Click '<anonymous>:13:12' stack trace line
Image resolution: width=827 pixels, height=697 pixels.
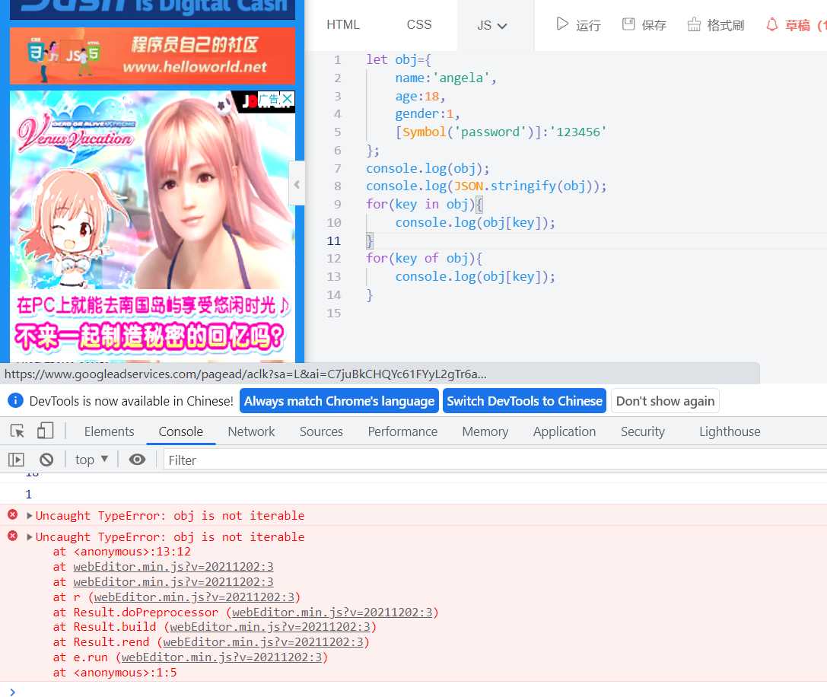[132, 552]
